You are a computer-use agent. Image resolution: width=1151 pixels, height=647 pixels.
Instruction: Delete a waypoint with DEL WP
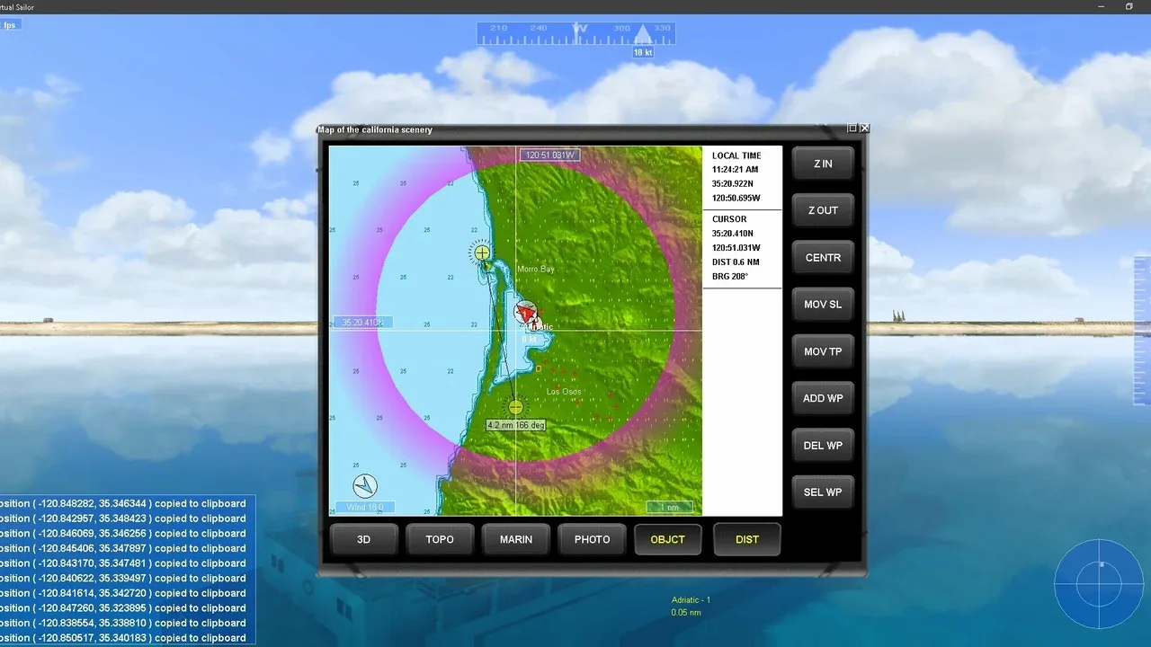[x=823, y=446]
